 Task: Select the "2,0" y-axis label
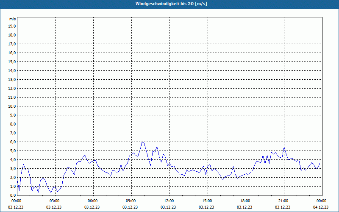(13, 177)
